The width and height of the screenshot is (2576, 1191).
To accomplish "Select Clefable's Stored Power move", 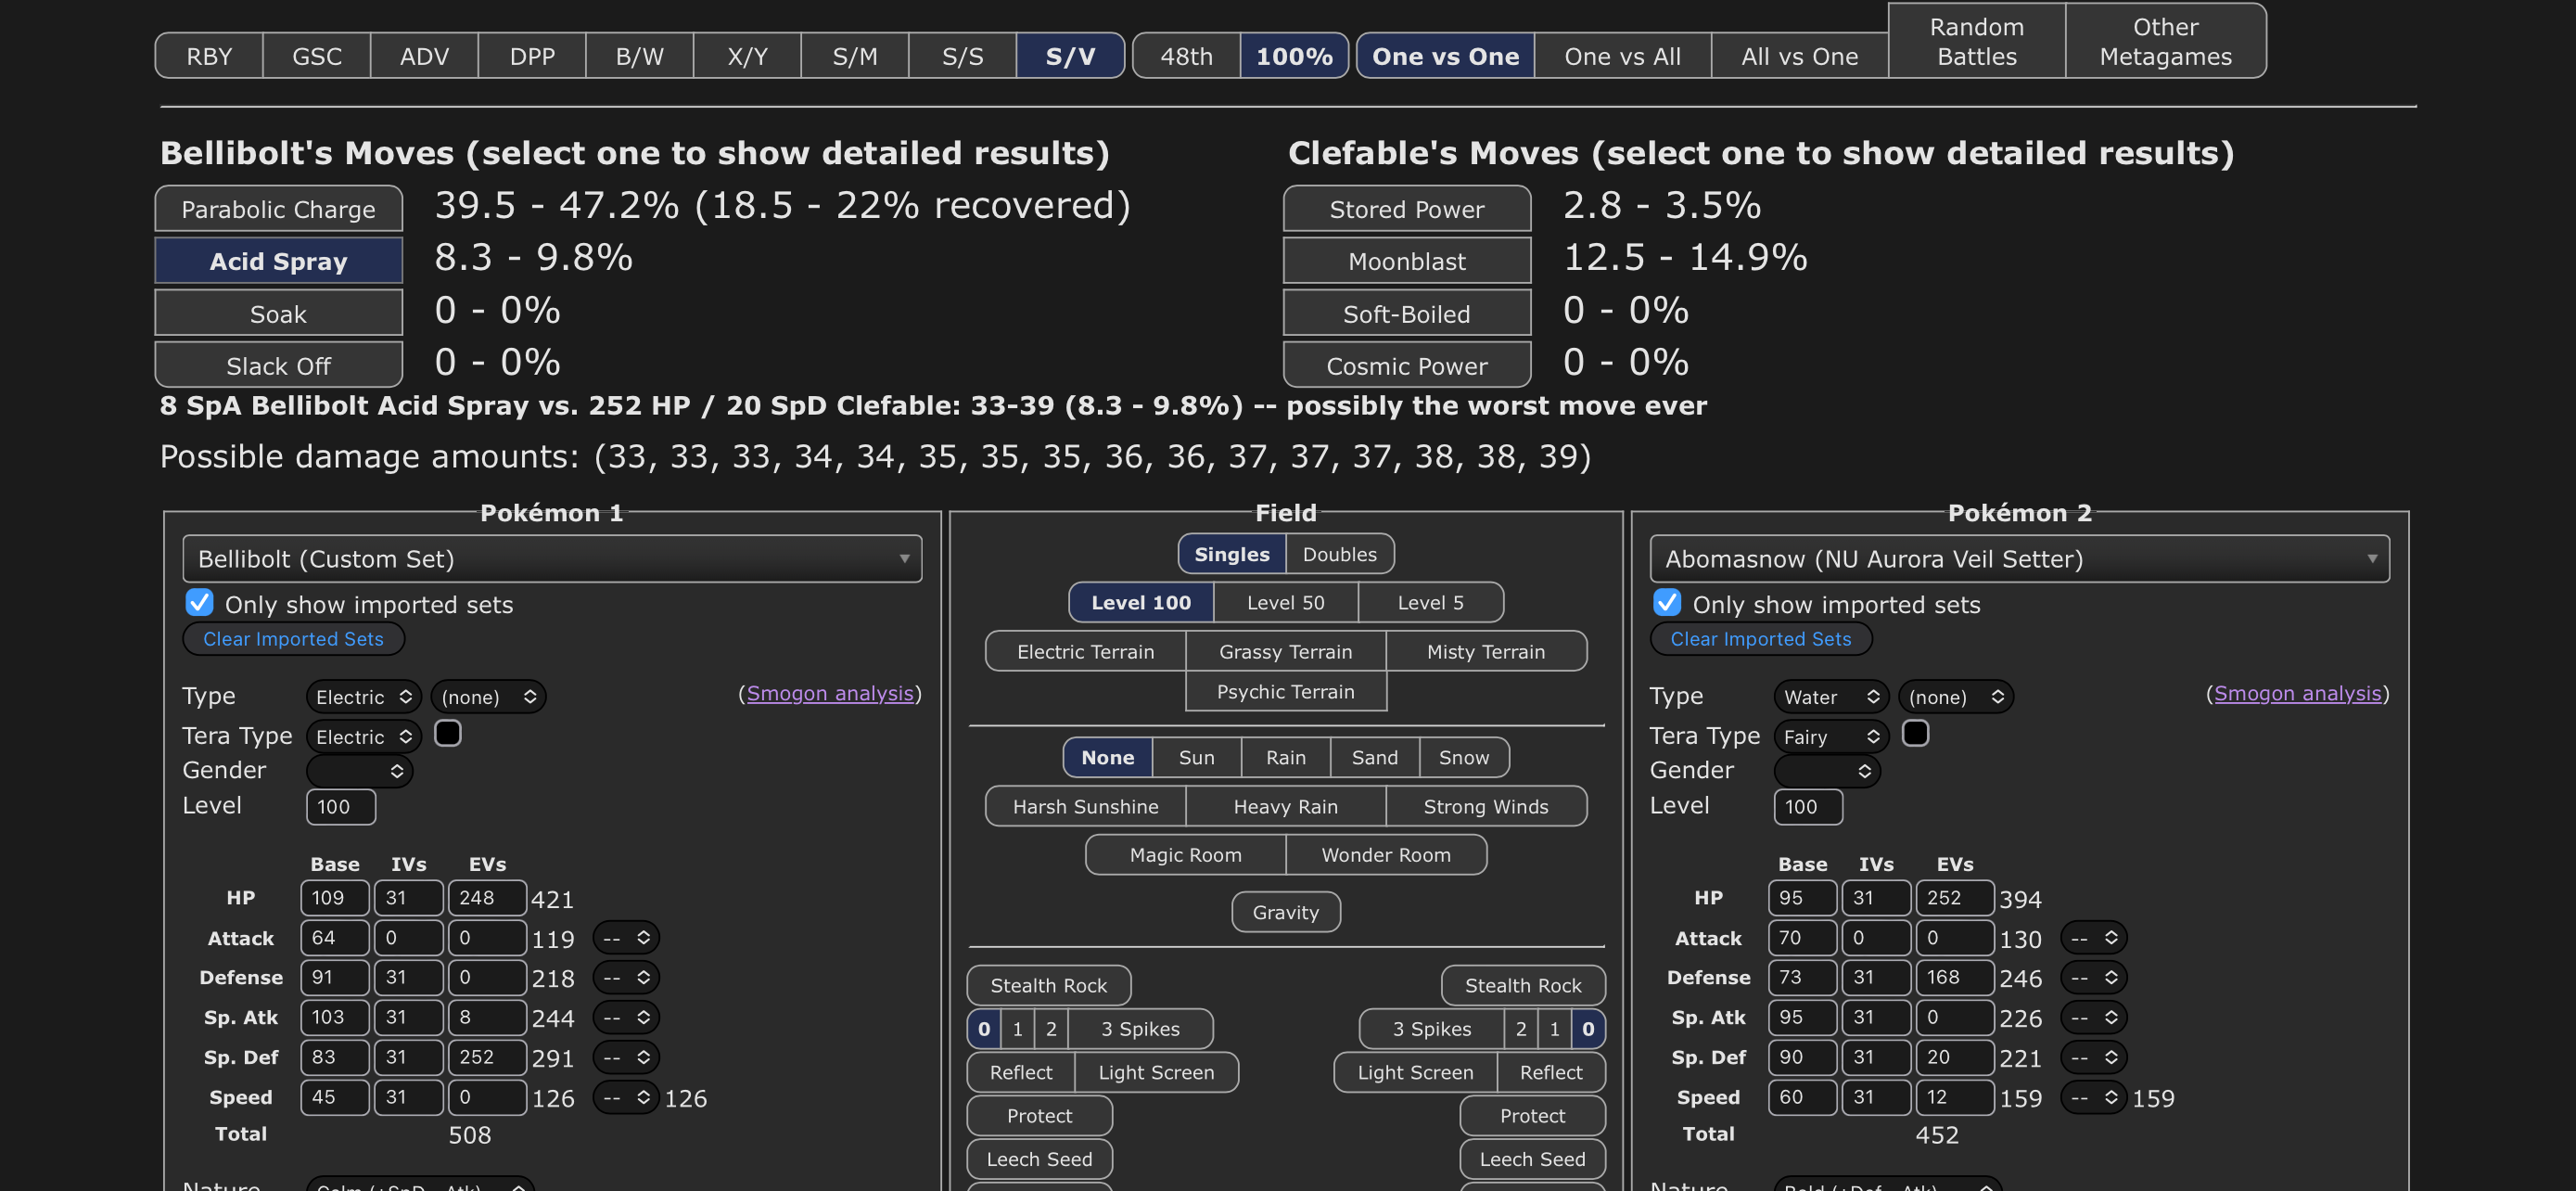I will tap(1406, 209).
